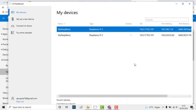Viewport: 196px width, 110px height.
Task: Show hidden system tray icons
Action: click(163, 107)
